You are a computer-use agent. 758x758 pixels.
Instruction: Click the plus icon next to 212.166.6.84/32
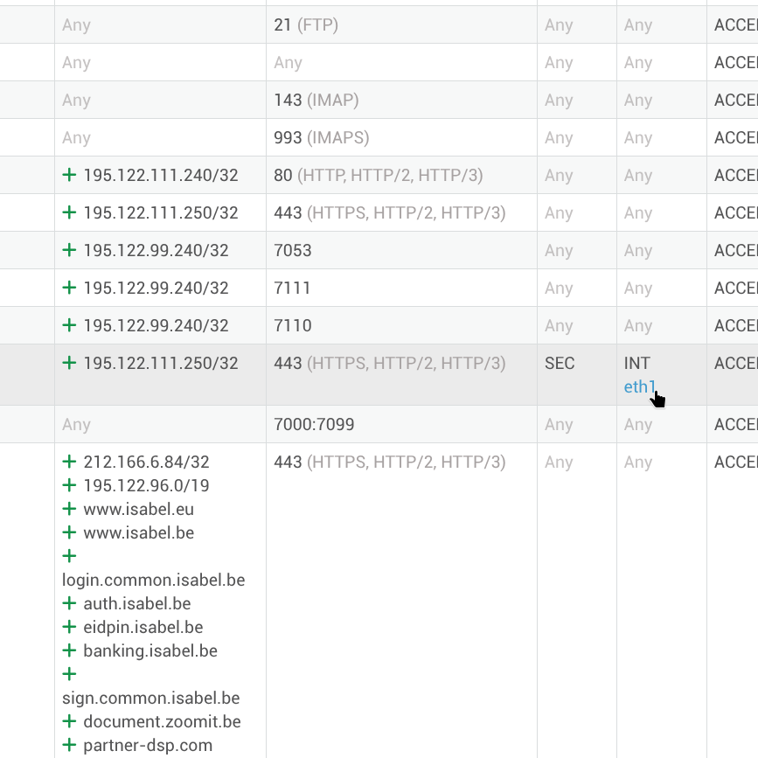point(69,462)
